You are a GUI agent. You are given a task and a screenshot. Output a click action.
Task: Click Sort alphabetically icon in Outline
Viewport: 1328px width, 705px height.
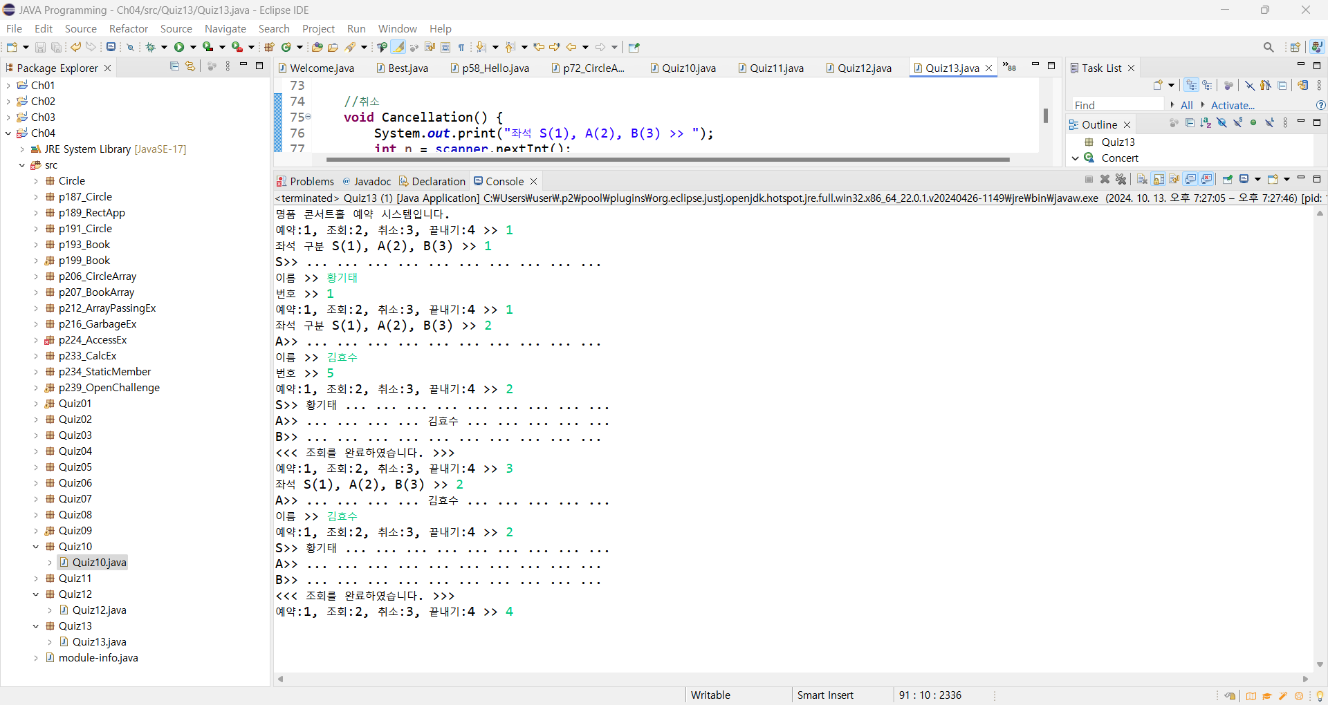tap(1206, 123)
